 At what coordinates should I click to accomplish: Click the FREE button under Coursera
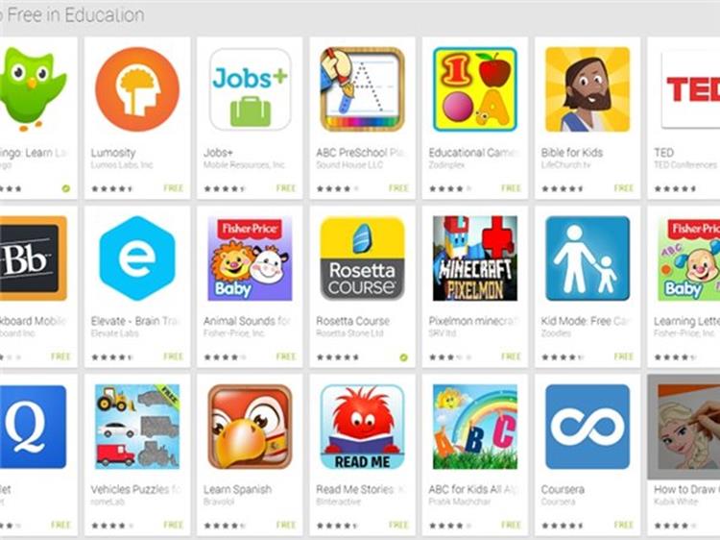click(x=624, y=525)
